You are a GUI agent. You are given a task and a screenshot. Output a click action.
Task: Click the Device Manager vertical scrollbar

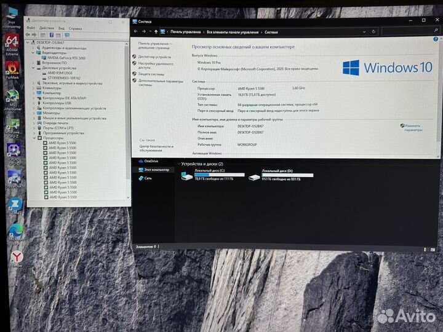click(x=128, y=113)
